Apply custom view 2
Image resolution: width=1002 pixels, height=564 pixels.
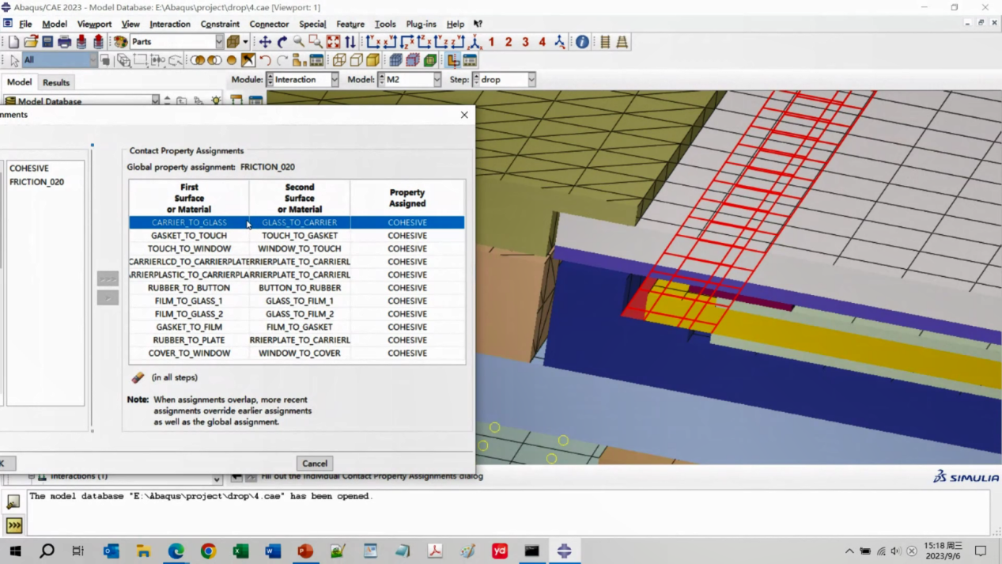coord(509,42)
